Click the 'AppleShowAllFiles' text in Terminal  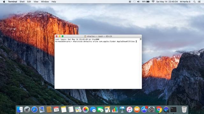pyautogui.click(x=126, y=41)
